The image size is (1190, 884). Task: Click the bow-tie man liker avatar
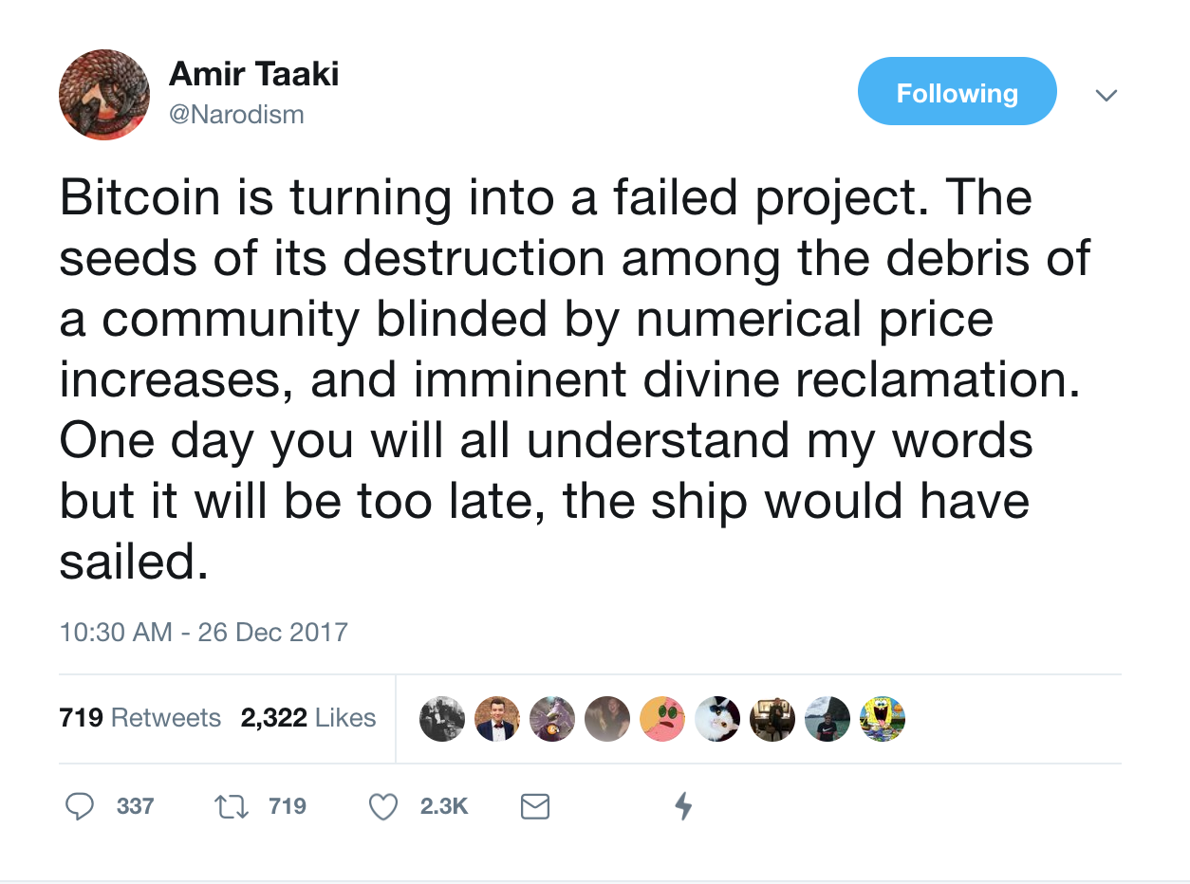(497, 719)
